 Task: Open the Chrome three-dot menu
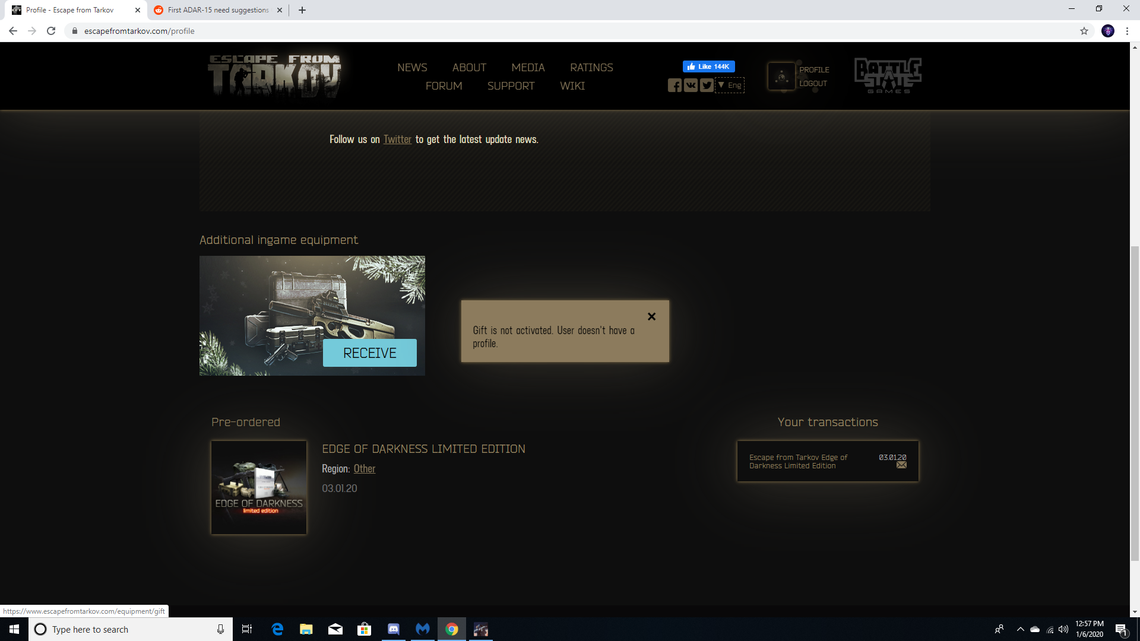coord(1127,31)
